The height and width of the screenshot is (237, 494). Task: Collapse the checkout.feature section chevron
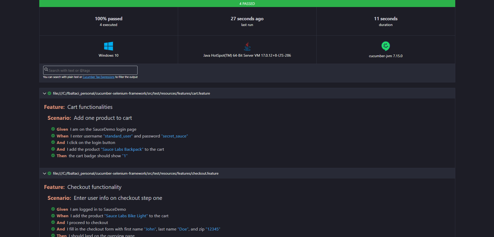click(x=44, y=173)
